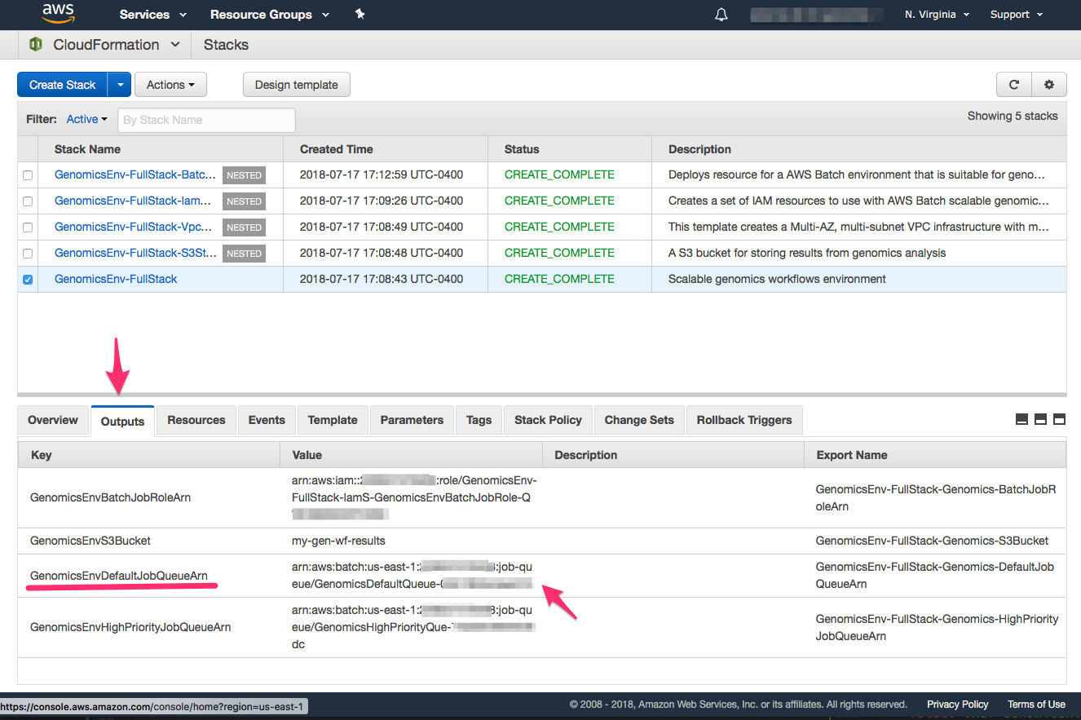The image size is (1081, 720).
Task: Open the Create Stack arrow dropdown
Action: [x=120, y=85]
